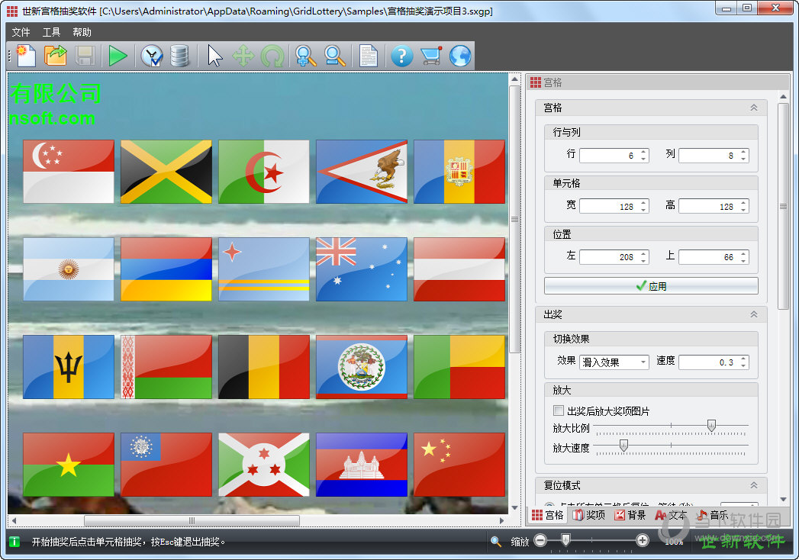
Task: Decrease cell 高 height with down arrow
Action: 743,210
